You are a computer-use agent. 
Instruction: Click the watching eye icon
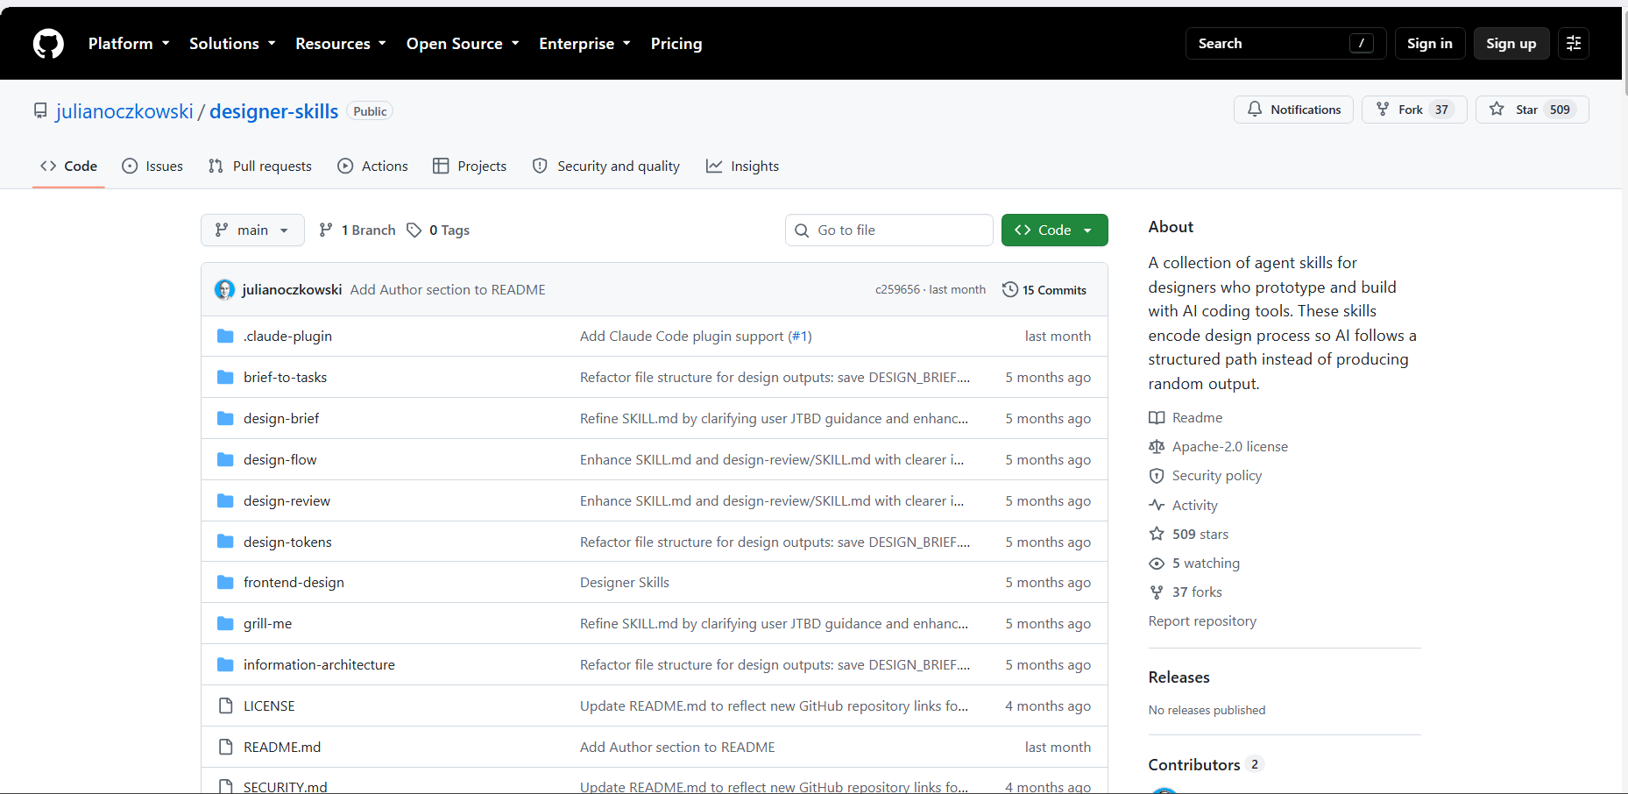click(x=1157, y=564)
